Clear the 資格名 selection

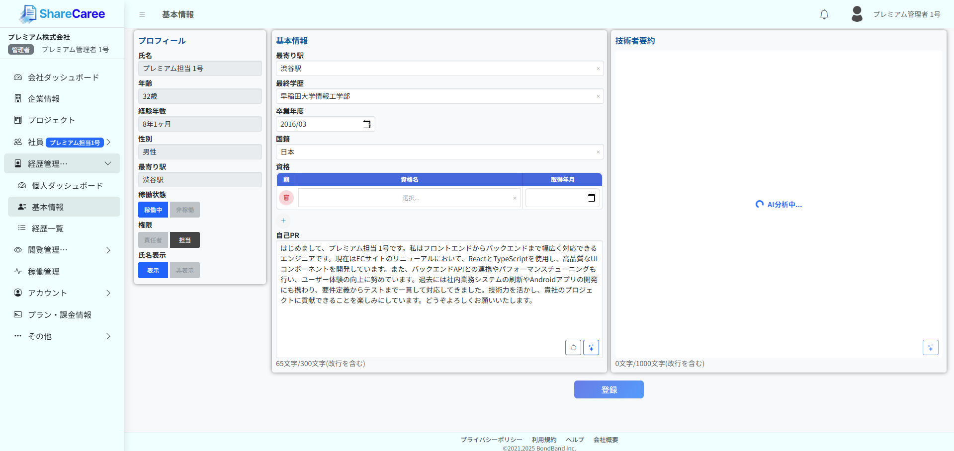tap(515, 198)
